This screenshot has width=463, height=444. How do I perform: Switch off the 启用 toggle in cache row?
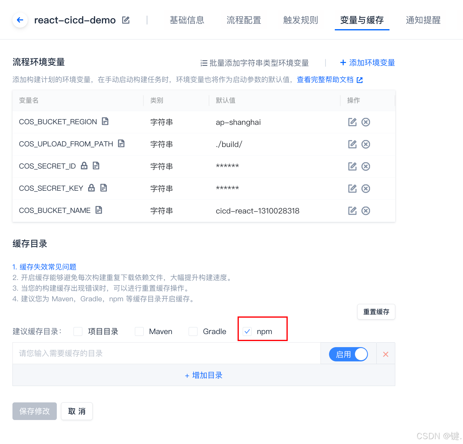(348, 354)
